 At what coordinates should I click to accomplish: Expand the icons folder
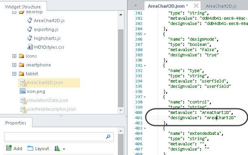[14, 56]
